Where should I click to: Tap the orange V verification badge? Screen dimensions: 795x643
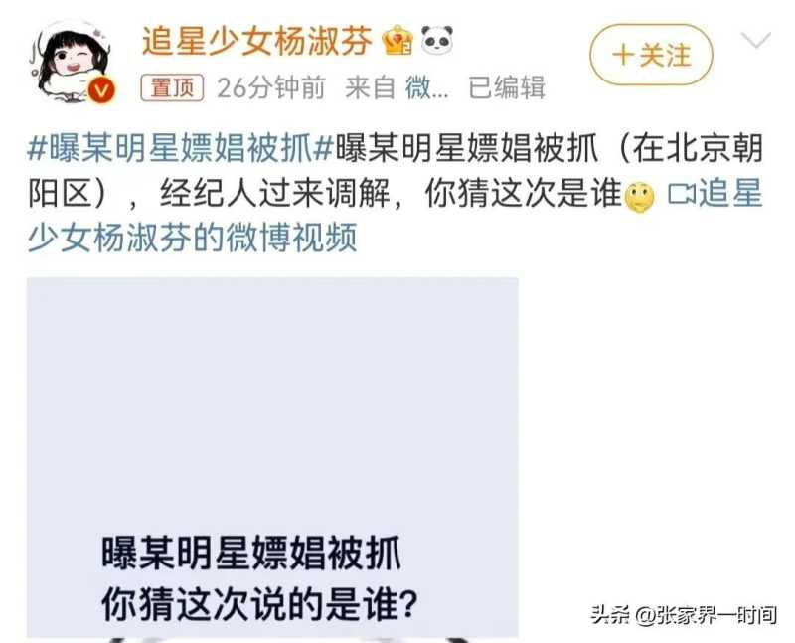tap(102, 90)
